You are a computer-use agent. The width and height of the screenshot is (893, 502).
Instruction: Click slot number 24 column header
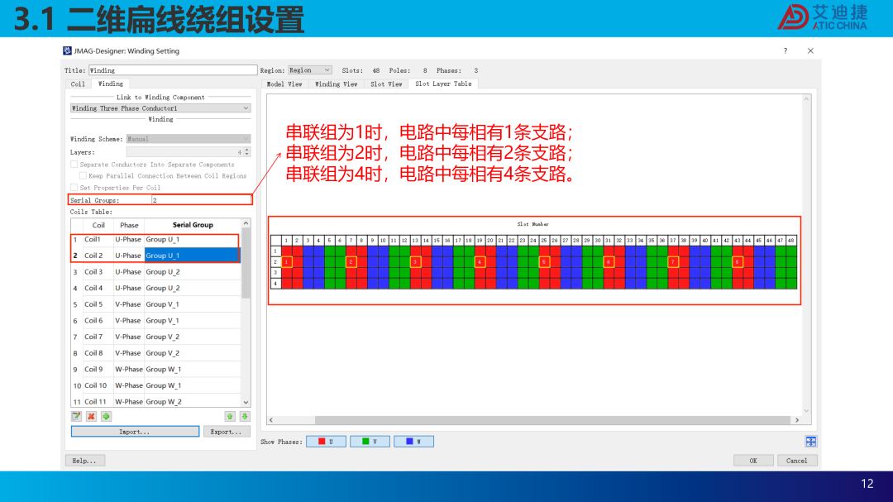pos(533,241)
